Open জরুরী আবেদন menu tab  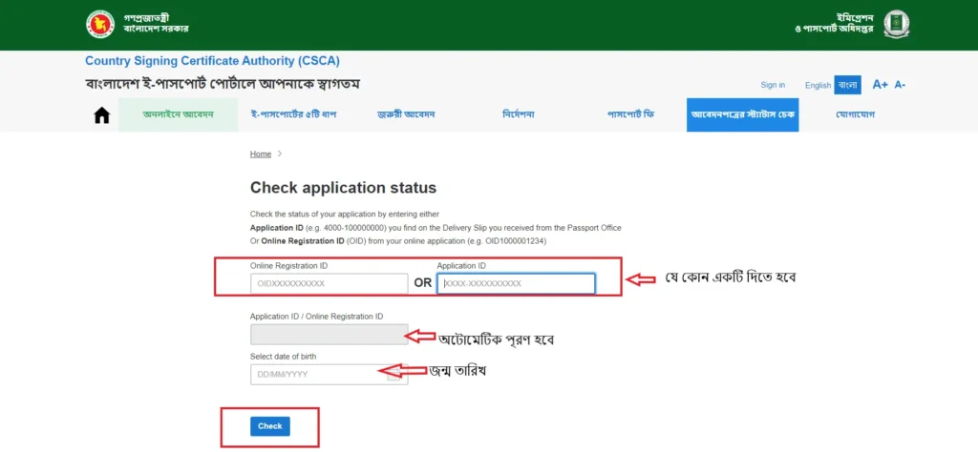click(405, 114)
